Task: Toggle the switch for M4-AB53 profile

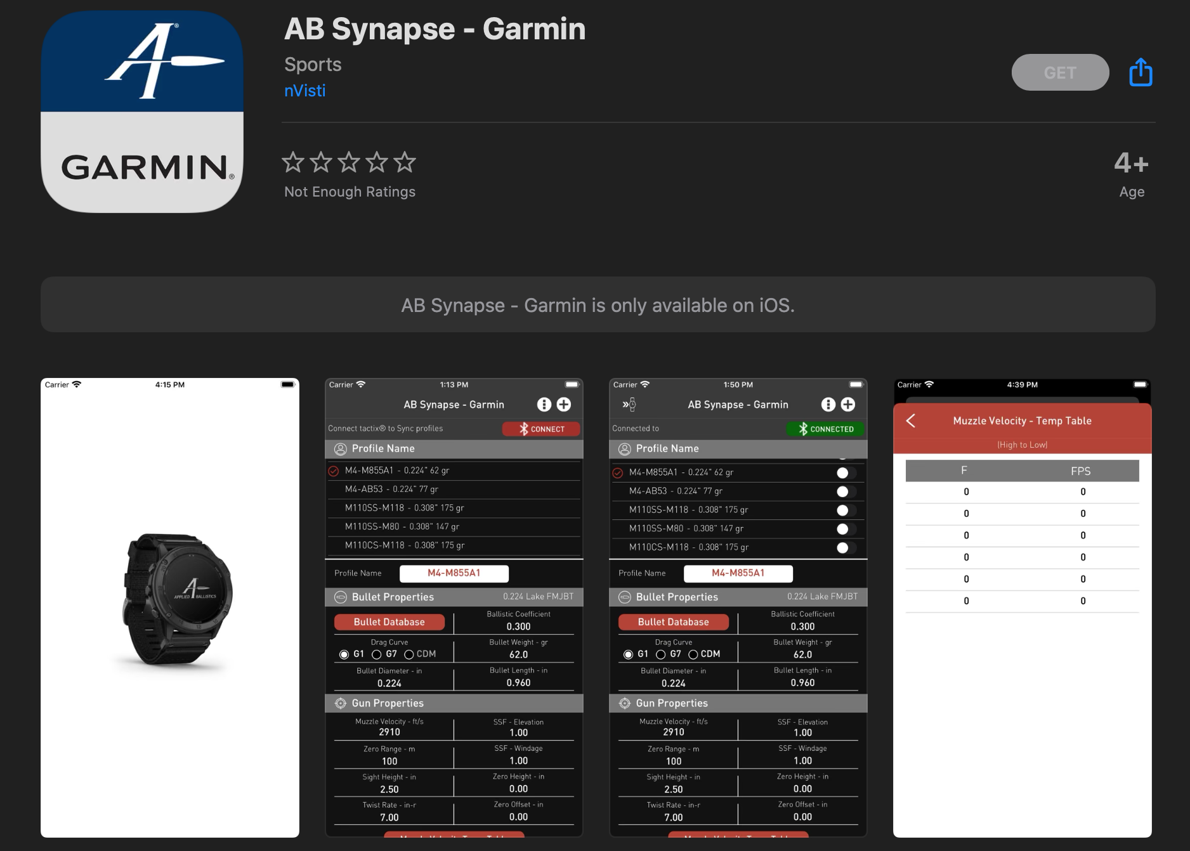Action: click(846, 491)
